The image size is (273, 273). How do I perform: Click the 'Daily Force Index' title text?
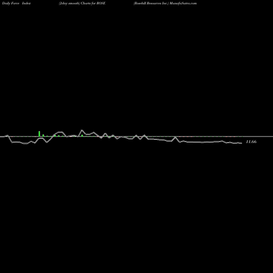16,3
